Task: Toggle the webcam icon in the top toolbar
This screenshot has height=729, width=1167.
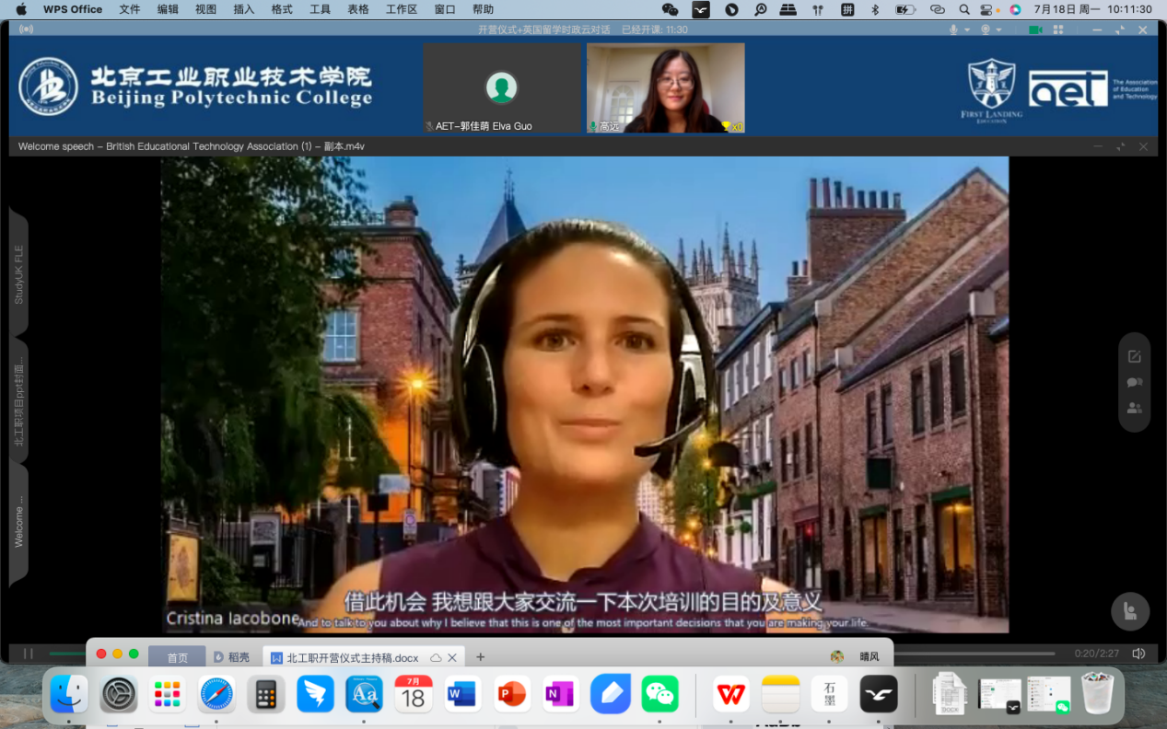Action: coord(986,29)
